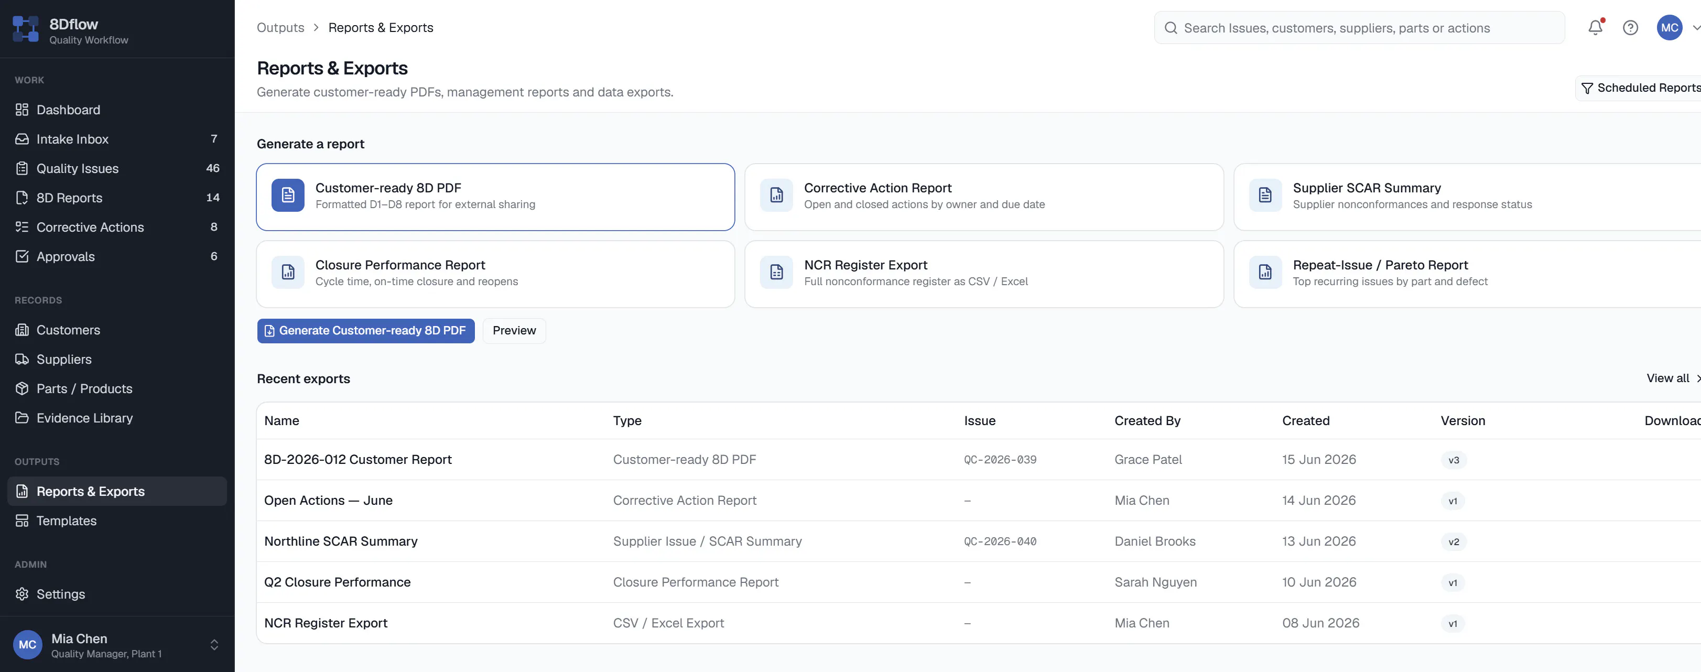Open Dashboard from sidebar
The width and height of the screenshot is (1701, 672).
(117, 110)
